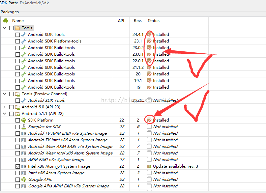Click Android TV ARM EABI v7a image icon
This screenshot has height=193, width=266.
(24, 133)
